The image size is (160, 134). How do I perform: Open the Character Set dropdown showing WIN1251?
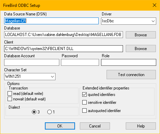click(x=30, y=76)
